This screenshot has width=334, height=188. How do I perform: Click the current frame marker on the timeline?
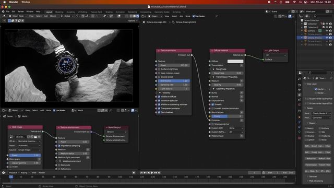pyautogui.click(x=11, y=177)
